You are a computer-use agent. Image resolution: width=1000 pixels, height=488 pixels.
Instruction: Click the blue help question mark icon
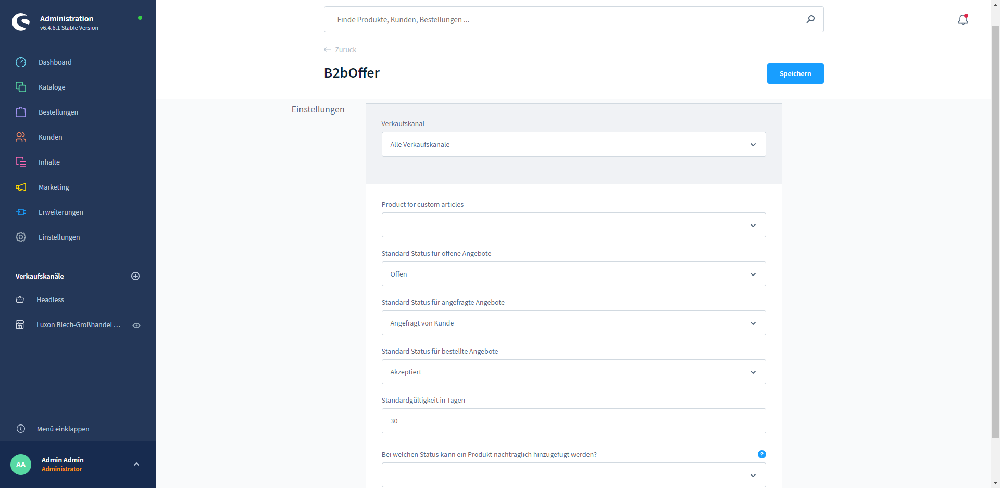[x=761, y=454]
